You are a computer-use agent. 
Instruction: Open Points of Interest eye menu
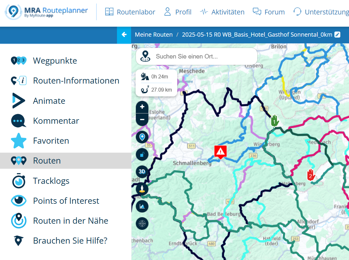point(66,201)
